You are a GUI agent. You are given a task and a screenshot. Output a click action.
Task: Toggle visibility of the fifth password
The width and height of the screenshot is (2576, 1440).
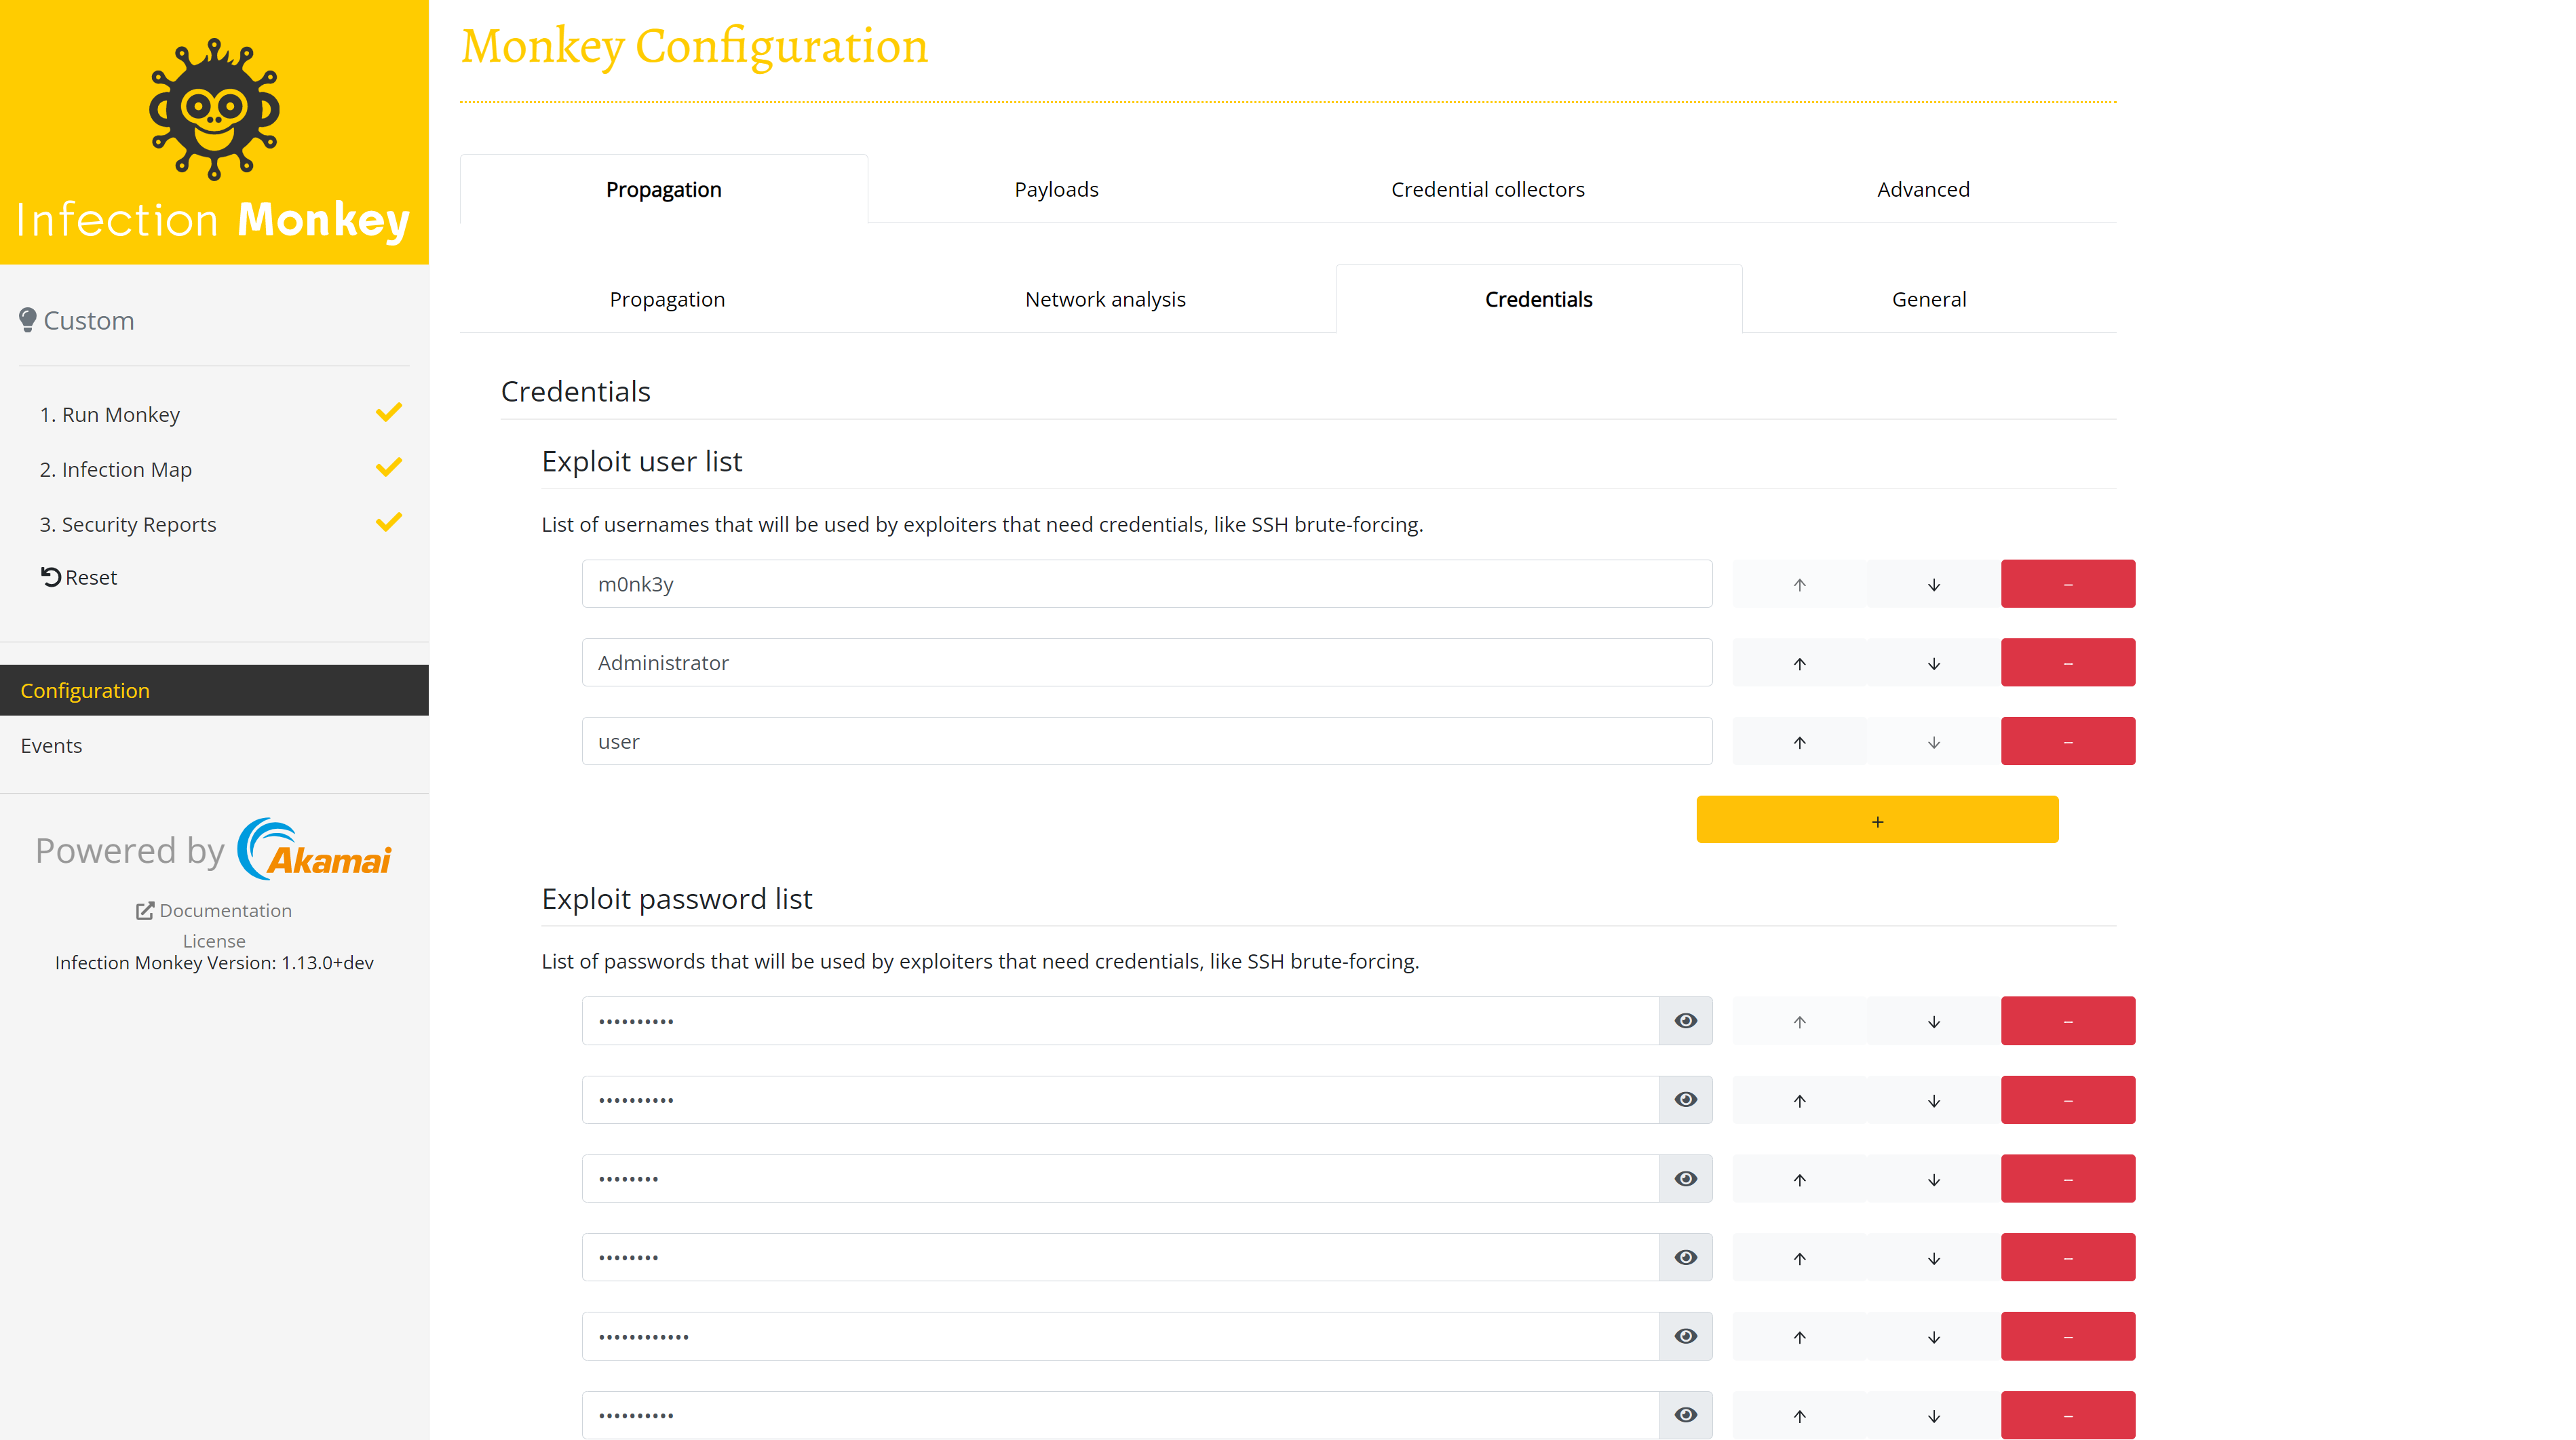(x=1685, y=1337)
